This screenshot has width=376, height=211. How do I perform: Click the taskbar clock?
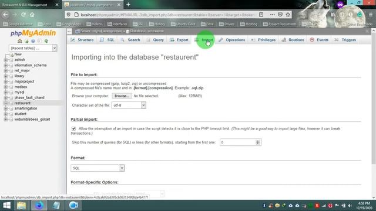[x=364, y=206]
